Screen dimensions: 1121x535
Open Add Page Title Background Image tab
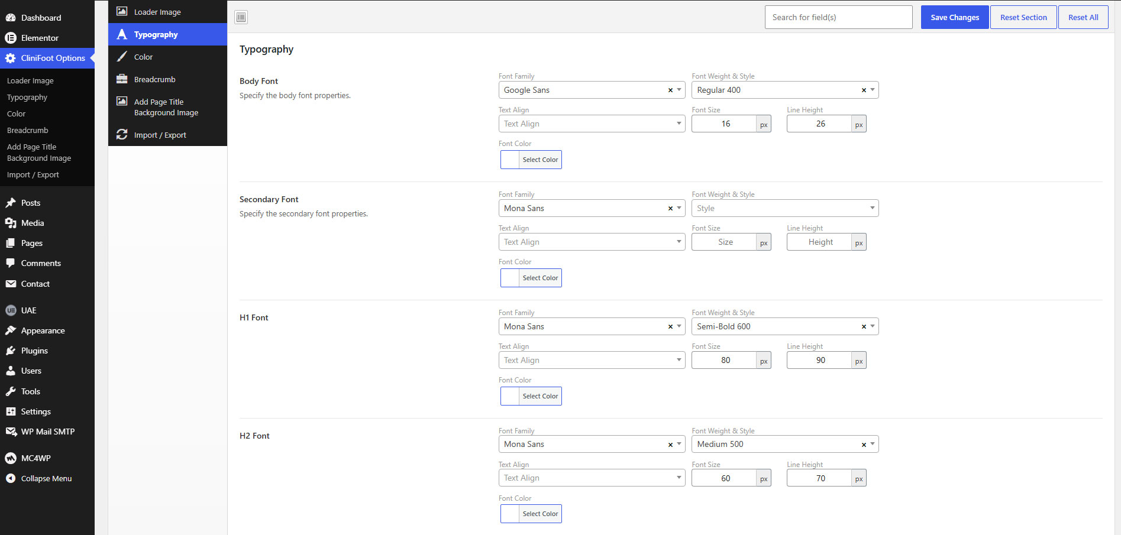(167, 107)
